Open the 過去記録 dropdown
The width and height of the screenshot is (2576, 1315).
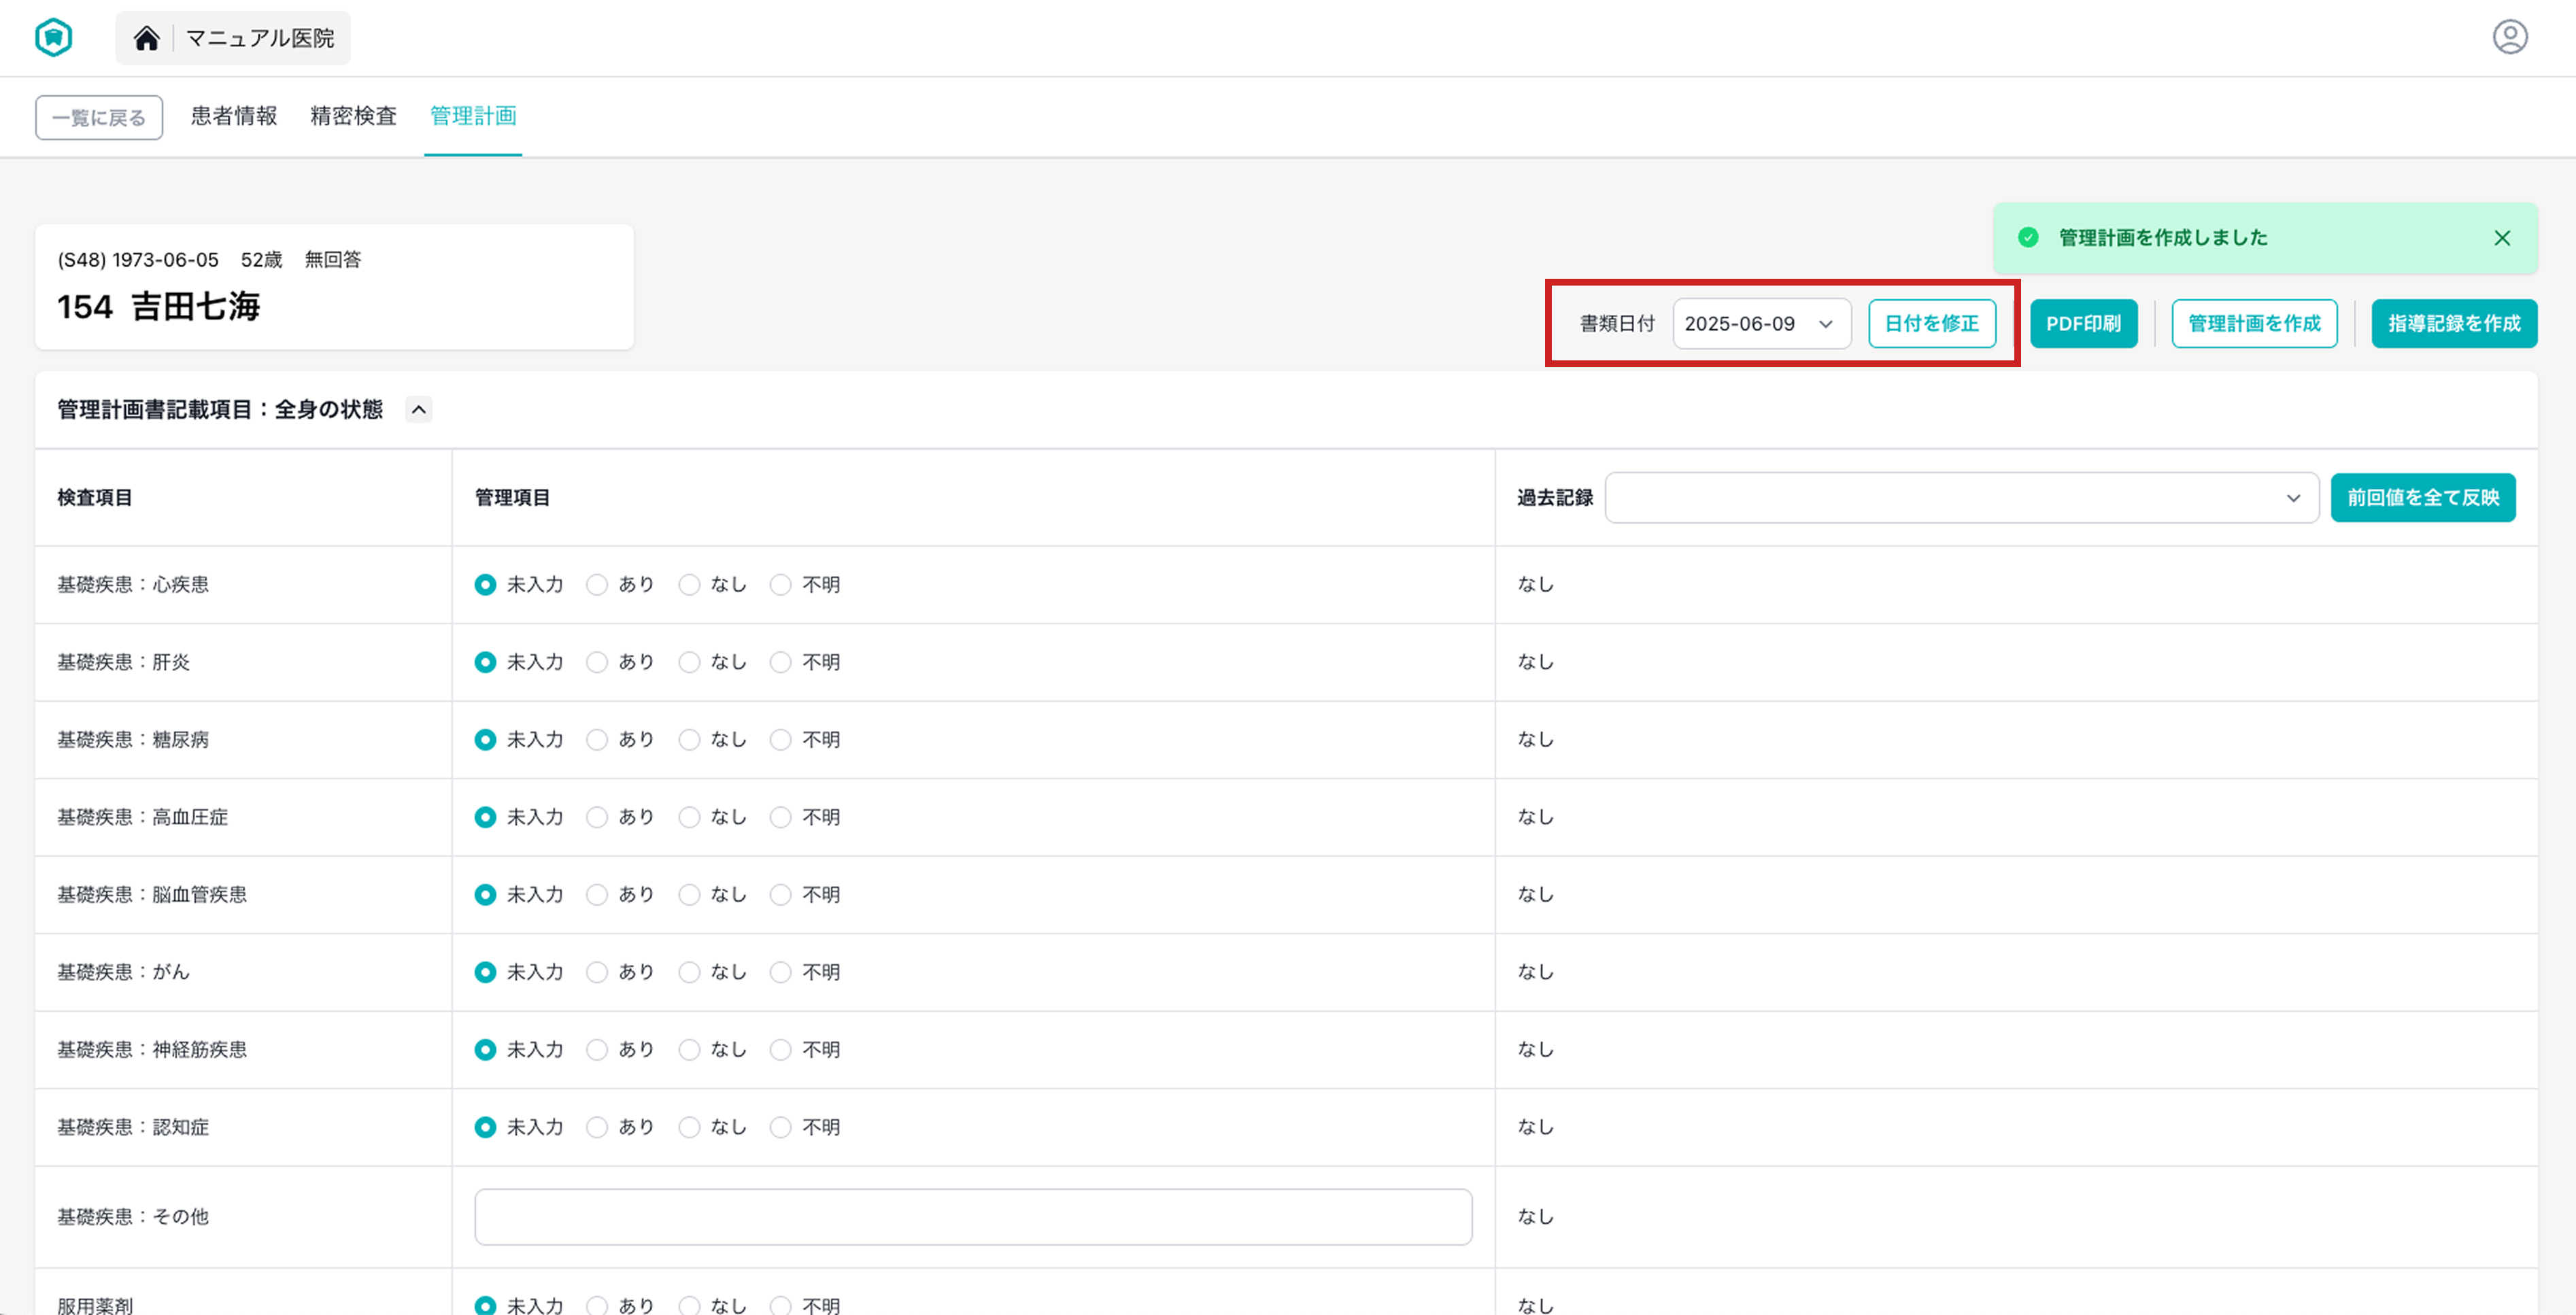1961,498
